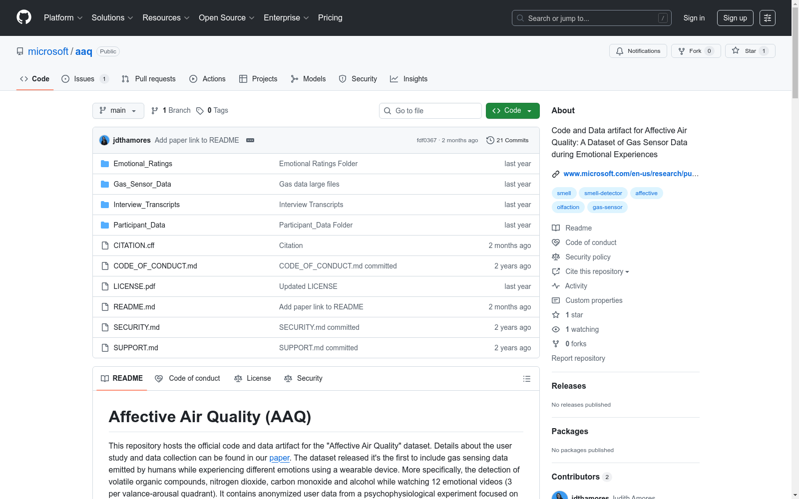
Task: Click the Sign up button
Action: pyautogui.click(x=735, y=18)
